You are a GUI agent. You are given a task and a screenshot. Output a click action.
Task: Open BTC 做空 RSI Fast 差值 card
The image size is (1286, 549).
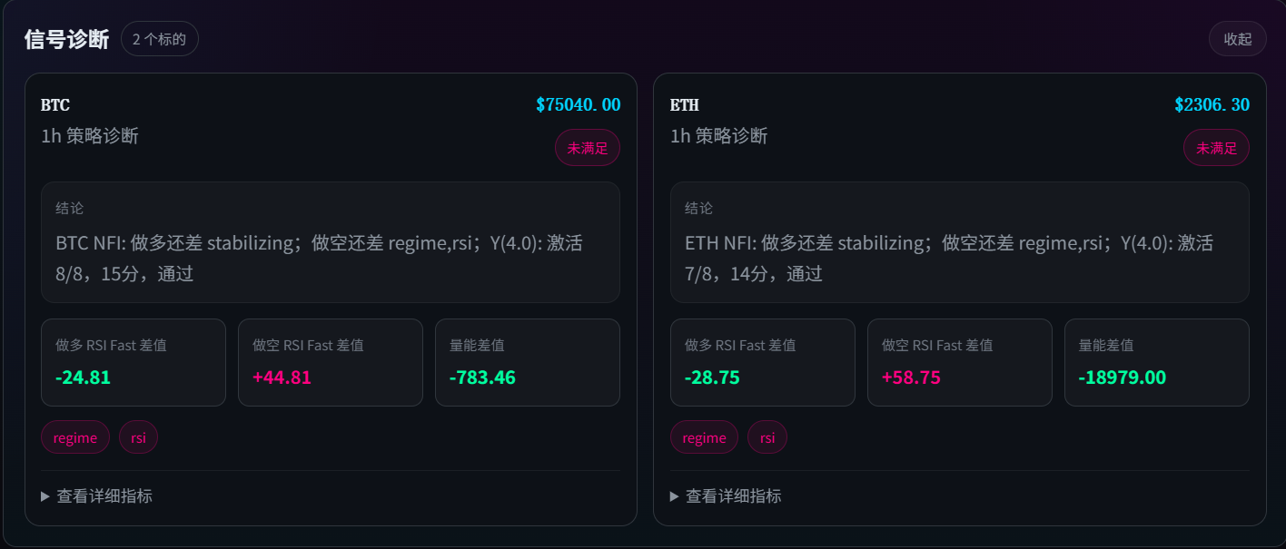click(x=331, y=362)
